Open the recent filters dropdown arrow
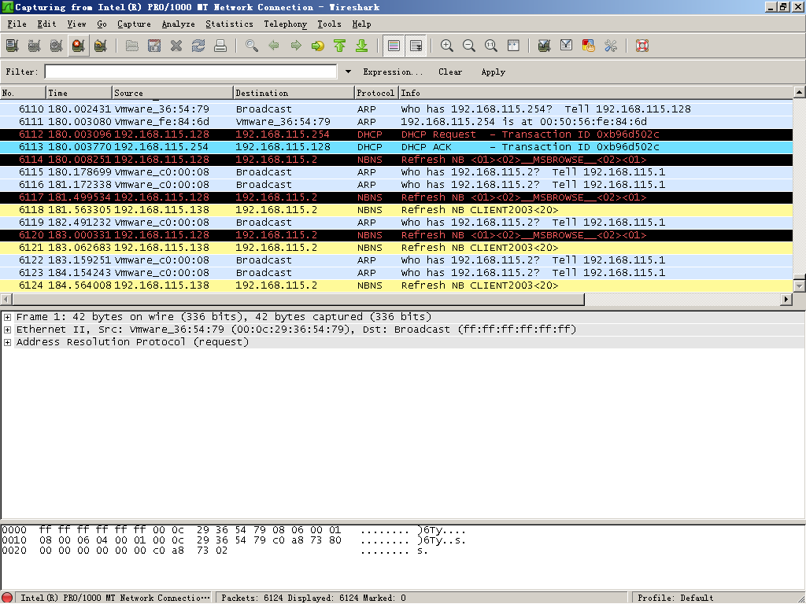Image resolution: width=806 pixels, height=604 pixels. coord(348,72)
